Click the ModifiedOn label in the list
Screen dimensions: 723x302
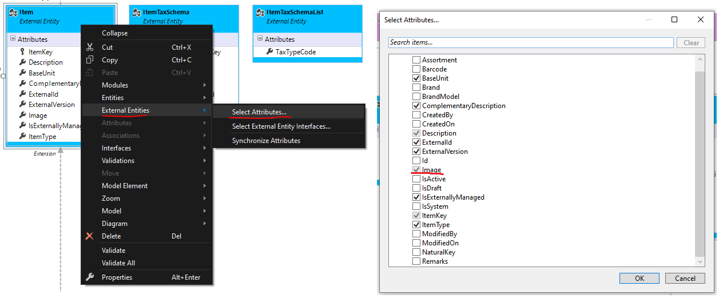(440, 243)
